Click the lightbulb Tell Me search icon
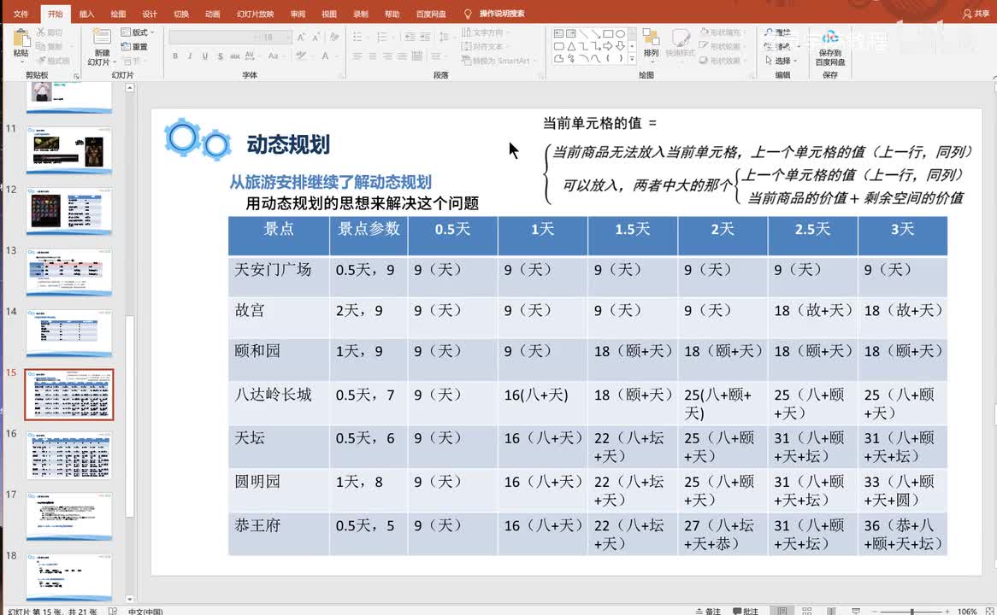The image size is (997, 615). pos(468,14)
